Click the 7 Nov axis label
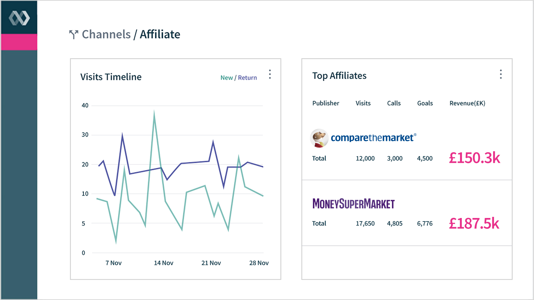Viewport: 534px width, 300px height. pos(113,263)
